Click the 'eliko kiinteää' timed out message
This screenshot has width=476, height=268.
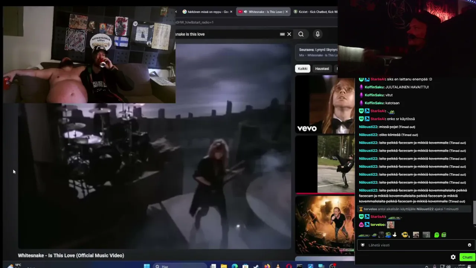click(x=390, y=135)
